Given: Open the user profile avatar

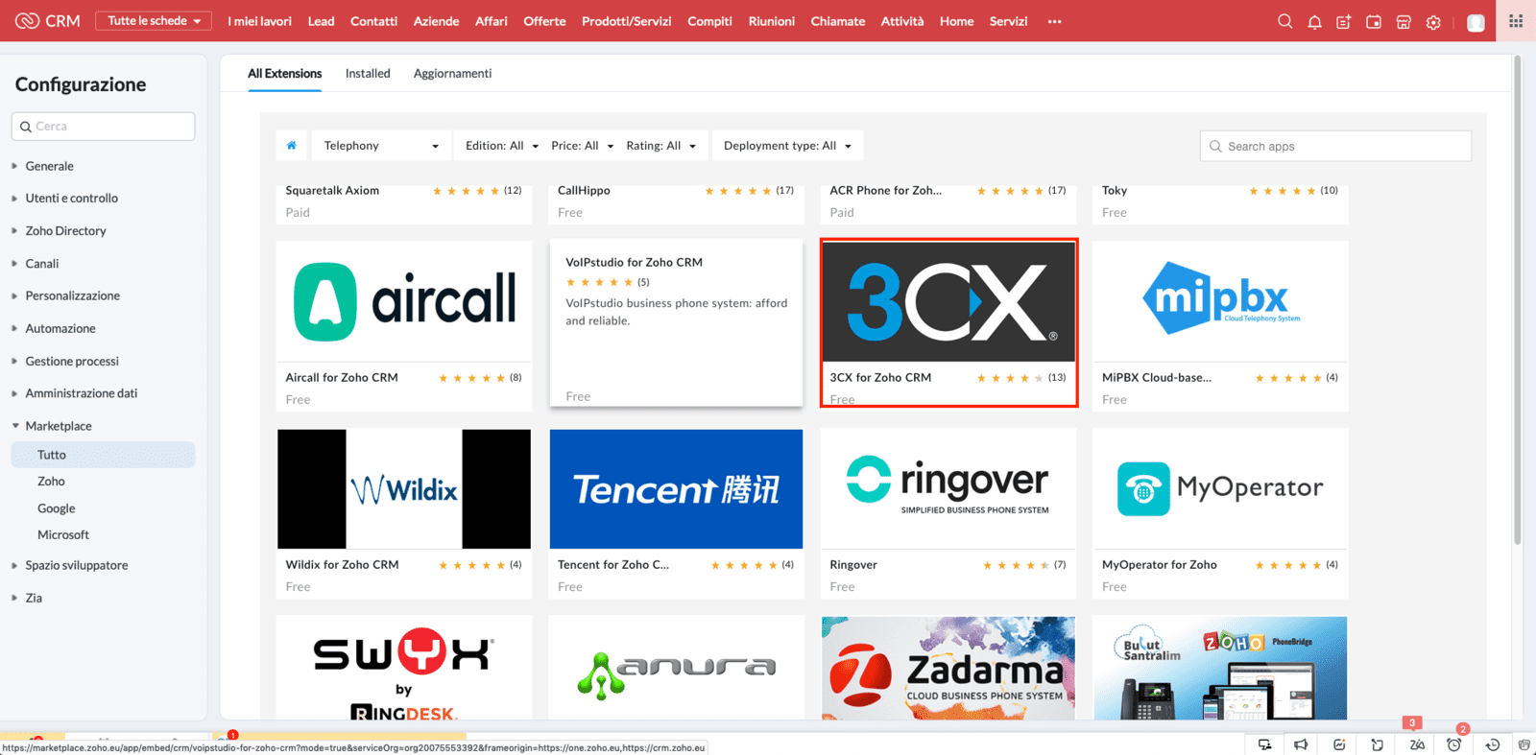Looking at the screenshot, I should (x=1476, y=22).
